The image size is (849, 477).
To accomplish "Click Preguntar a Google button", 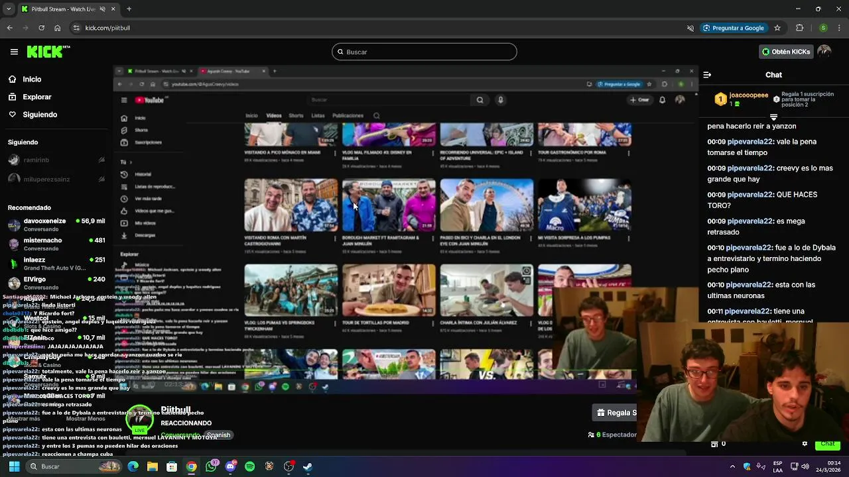I will pyautogui.click(x=734, y=28).
